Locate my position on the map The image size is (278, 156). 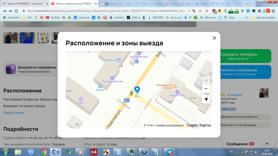pyautogui.click(x=206, y=99)
